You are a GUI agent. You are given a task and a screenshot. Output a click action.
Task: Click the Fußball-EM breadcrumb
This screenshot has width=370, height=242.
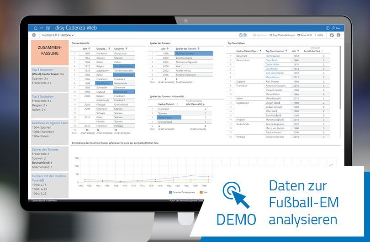point(49,35)
